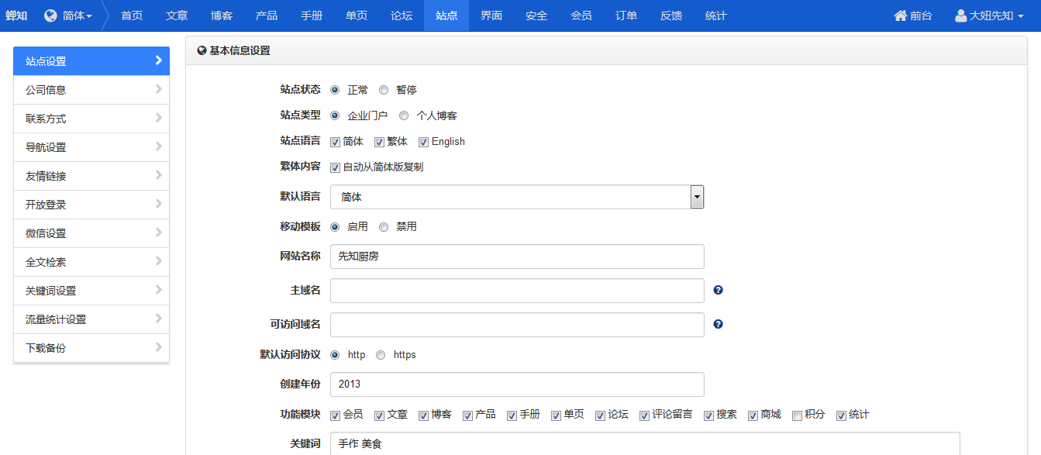Select 禁用 mobile template radio
Screen dimensions: 1041x455
(384, 227)
